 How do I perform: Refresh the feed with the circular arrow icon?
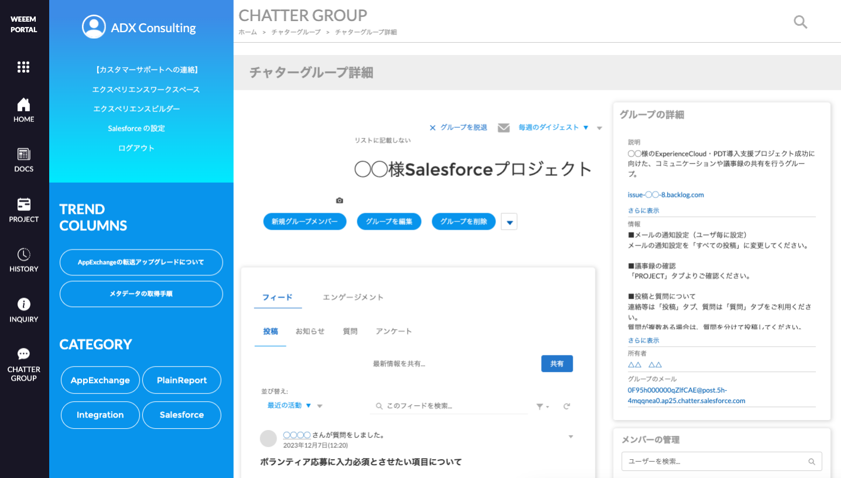point(566,406)
